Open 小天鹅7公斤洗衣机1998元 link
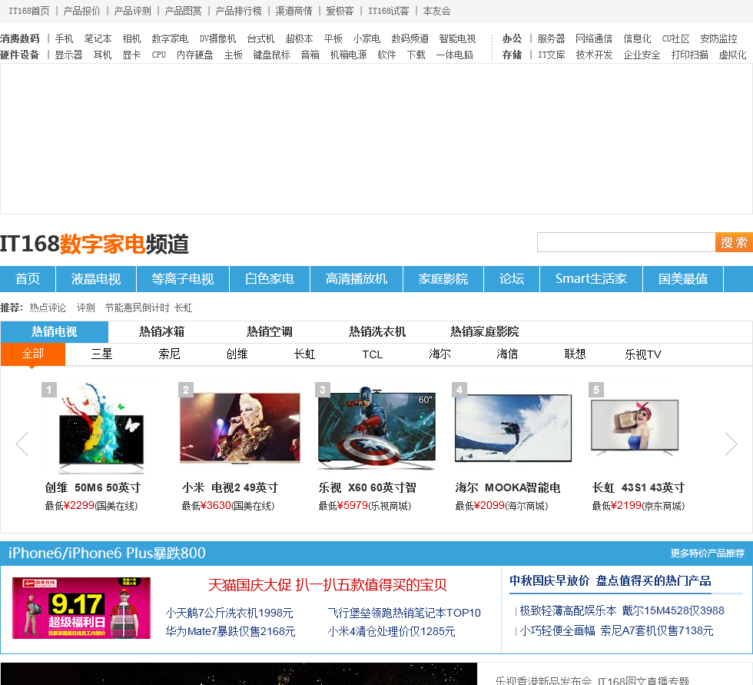This screenshot has width=753, height=685. pos(229,613)
